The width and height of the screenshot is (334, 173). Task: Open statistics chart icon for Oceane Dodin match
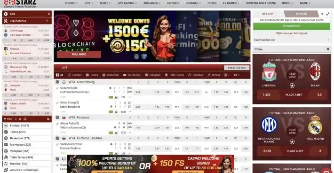tap(116, 97)
